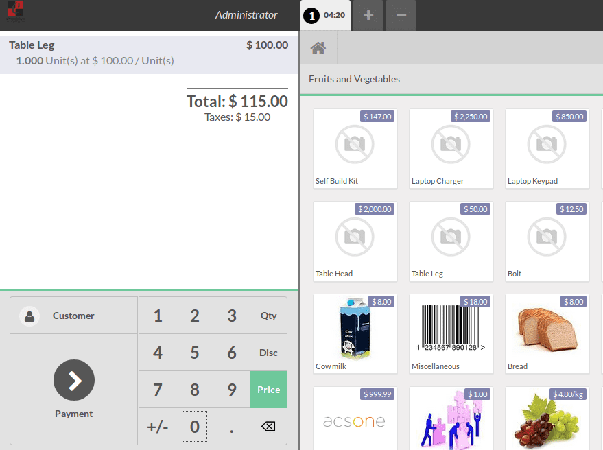Add Bread product
Screen dimensions: 603x450
click(x=547, y=334)
